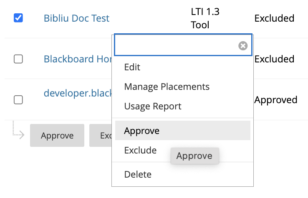Viewport: 308px width, 198px height.
Task: Open the Bibliu Doc Test link
Action: [x=76, y=18]
